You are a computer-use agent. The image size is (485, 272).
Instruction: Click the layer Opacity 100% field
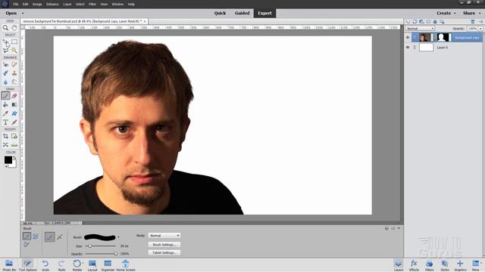(472, 29)
